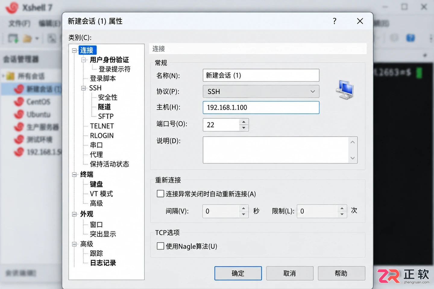This screenshot has height=289, width=434.
Task: Close the 新建会话 properties dialog
Action: [x=360, y=21]
